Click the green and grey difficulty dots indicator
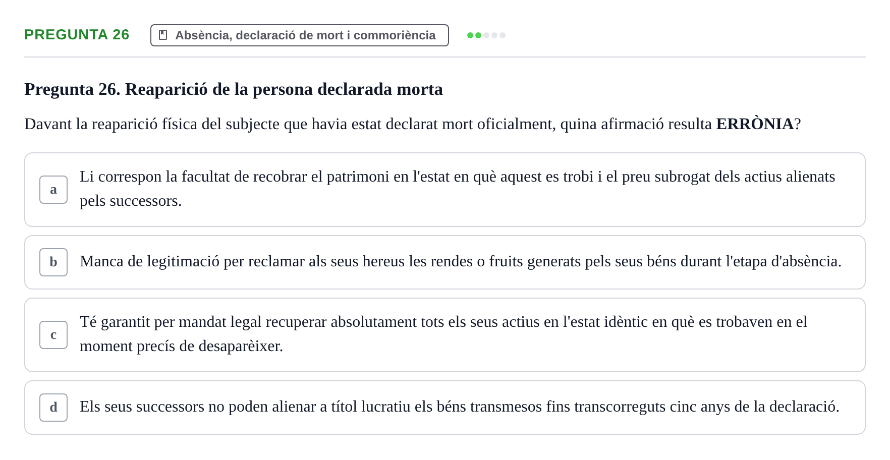Viewport: 890px width, 460px height. (x=486, y=35)
